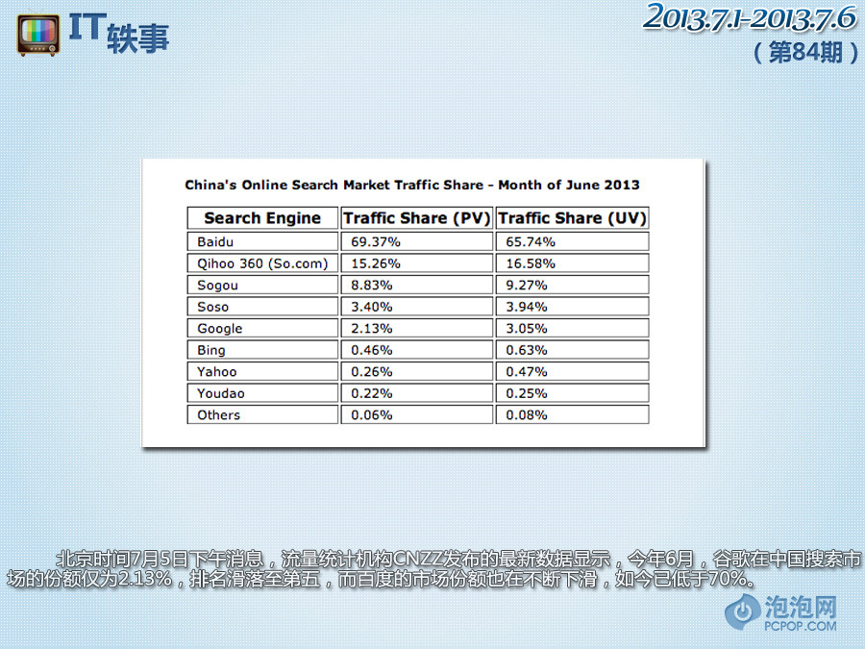Viewport: 865px width, 649px height.
Task: Click the PCPOP.COM text
Action: pyautogui.click(x=801, y=626)
